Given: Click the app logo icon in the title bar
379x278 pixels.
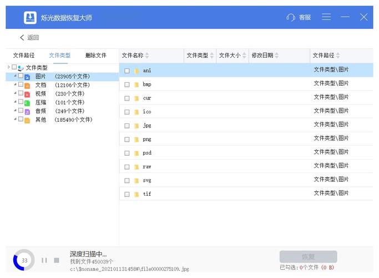Looking at the screenshot, I should (x=30, y=18).
